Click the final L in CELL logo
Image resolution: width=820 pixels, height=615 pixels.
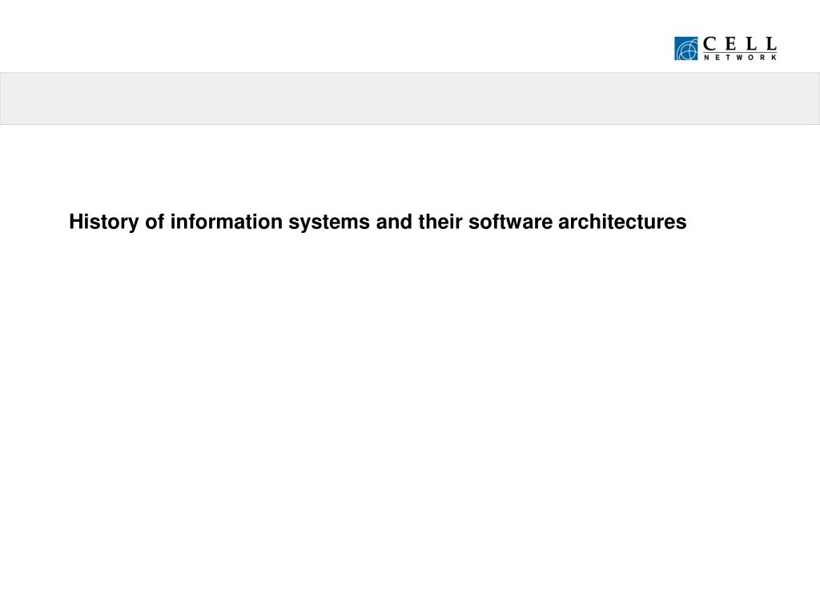(772, 43)
